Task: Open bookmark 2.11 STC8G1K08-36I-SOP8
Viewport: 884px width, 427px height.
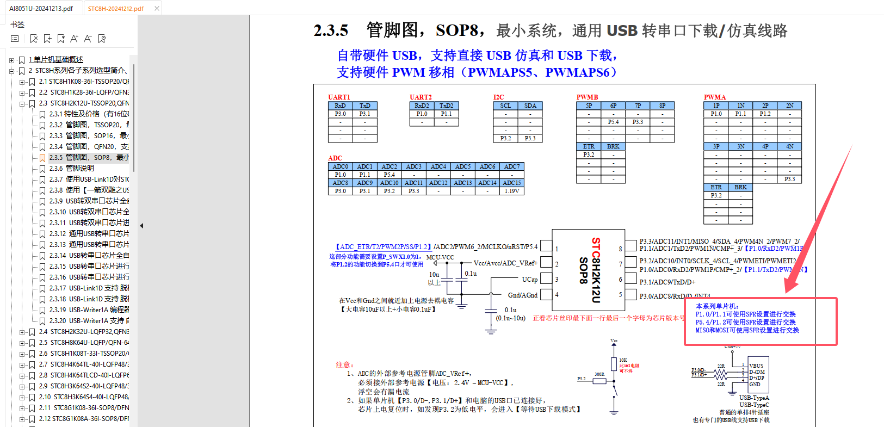Action: 84,408
